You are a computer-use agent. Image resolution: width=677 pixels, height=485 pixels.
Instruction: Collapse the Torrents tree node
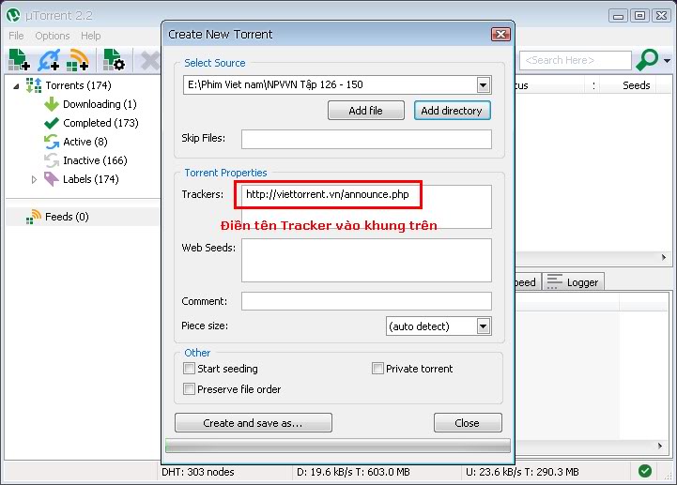tap(16, 86)
